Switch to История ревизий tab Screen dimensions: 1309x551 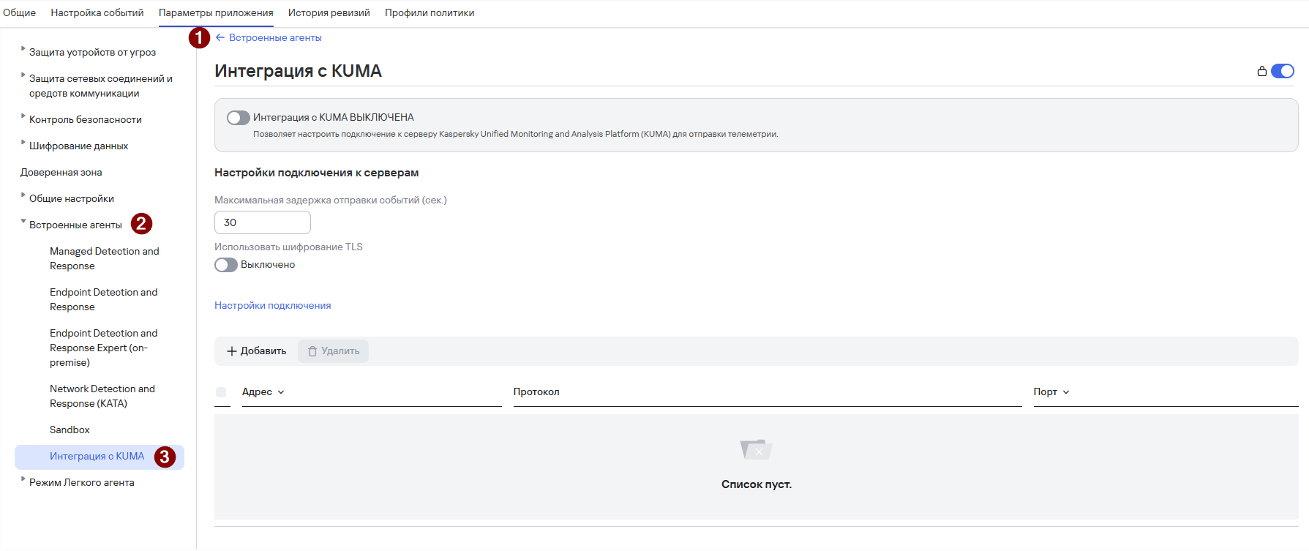point(329,12)
